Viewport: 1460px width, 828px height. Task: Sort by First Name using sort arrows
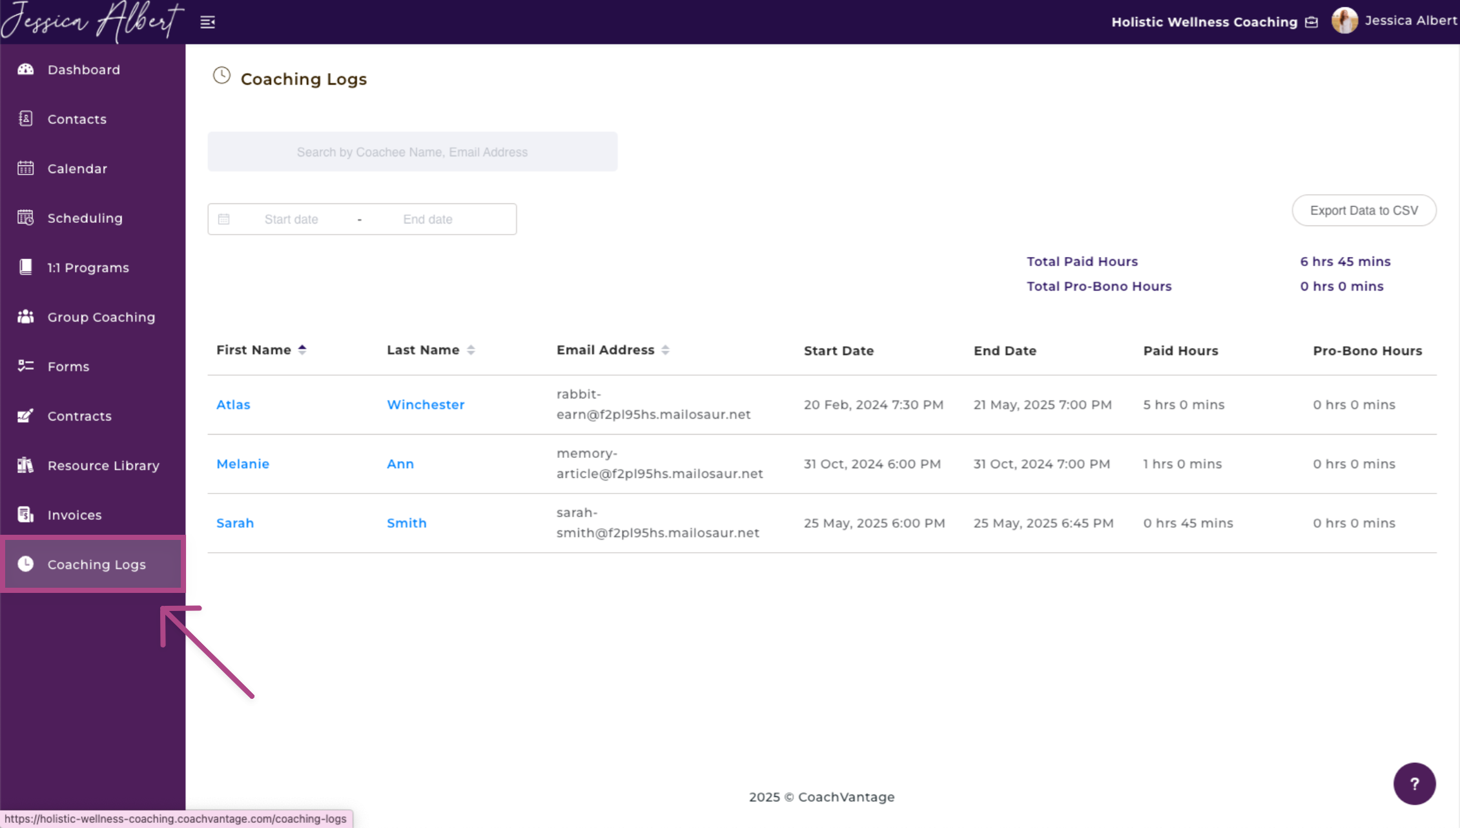point(302,349)
